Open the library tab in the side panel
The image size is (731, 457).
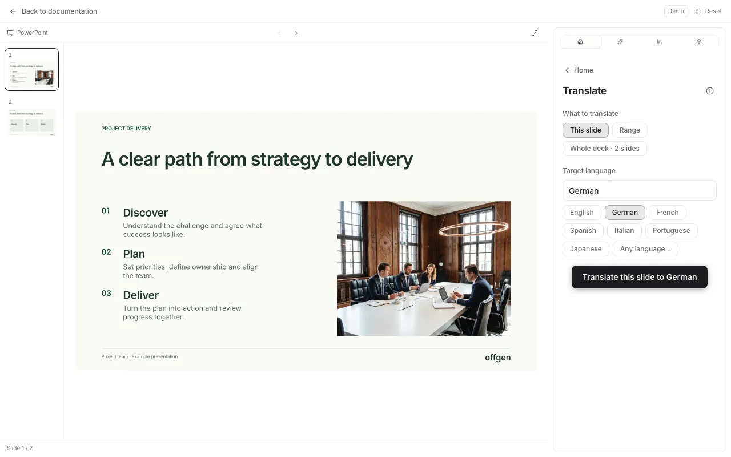(x=660, y=42)
